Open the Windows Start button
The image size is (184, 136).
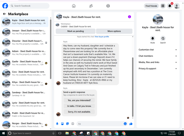[3, 133]
